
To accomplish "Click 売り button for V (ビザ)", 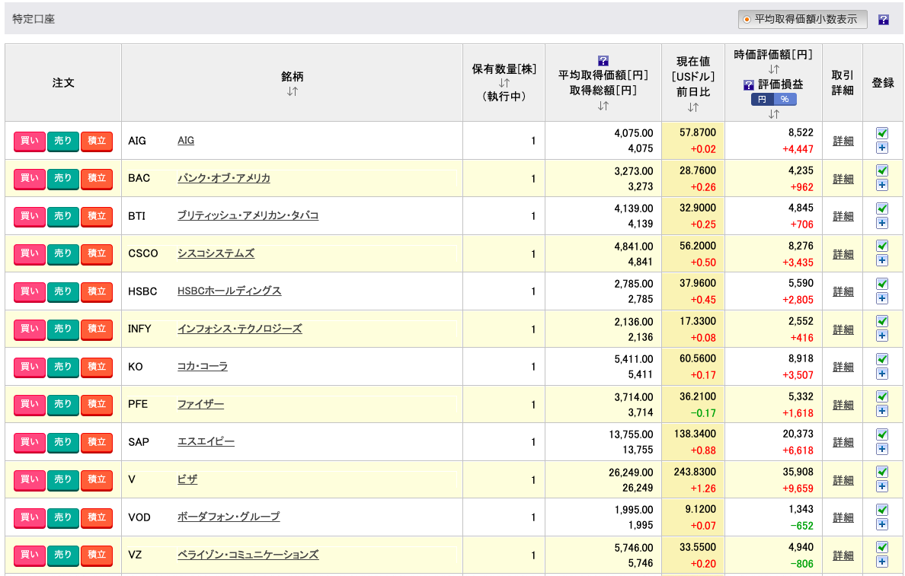I will tap(63, 480).
